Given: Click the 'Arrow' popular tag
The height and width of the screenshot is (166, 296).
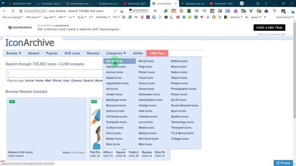Looking at the screenshot, I should pyautogui.click(x=30, y=81).
